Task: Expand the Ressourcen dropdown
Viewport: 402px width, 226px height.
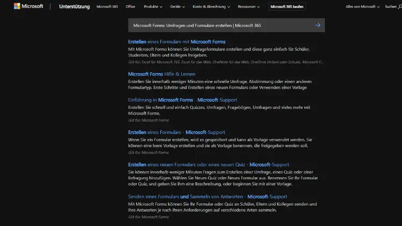Action: tap(248, 6)
